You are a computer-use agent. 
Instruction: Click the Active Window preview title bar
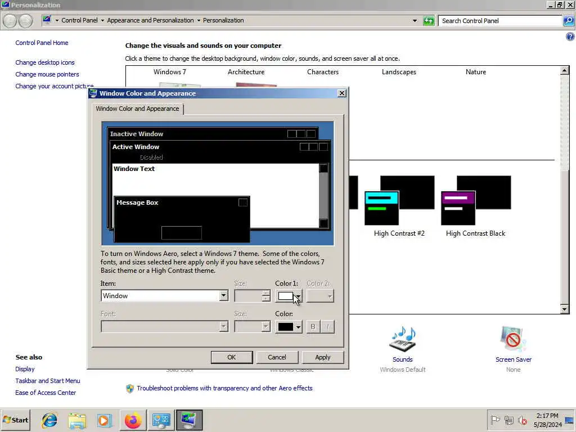click(x=220, y=147)
